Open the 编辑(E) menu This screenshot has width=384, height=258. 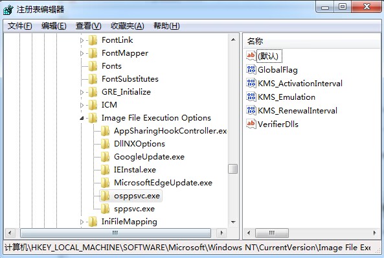click(x=54, y=26)
